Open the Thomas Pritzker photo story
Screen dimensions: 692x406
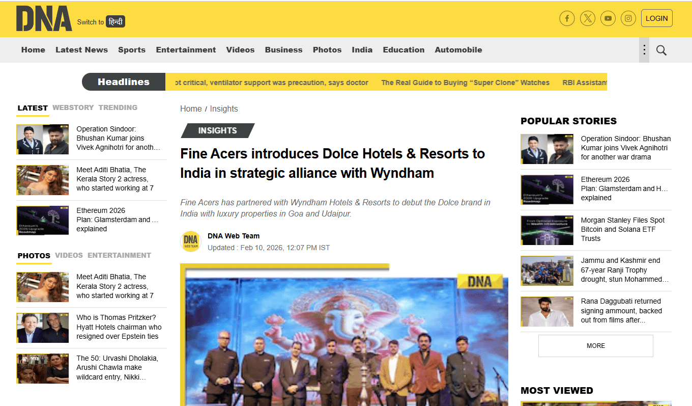[x=119, y=327]
